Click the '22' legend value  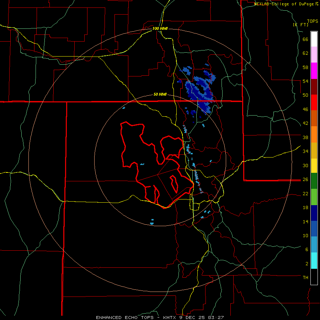tap(305, 193)
